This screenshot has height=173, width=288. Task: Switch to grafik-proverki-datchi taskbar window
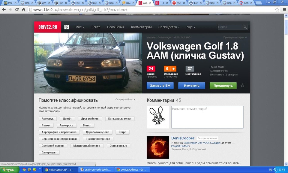[x=96, y=170]
